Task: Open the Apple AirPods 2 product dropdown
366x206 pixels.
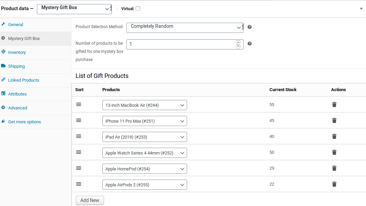Action: coord(144,185)
